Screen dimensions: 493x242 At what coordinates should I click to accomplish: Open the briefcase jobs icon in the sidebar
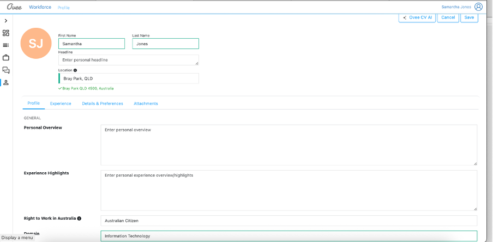6,57
